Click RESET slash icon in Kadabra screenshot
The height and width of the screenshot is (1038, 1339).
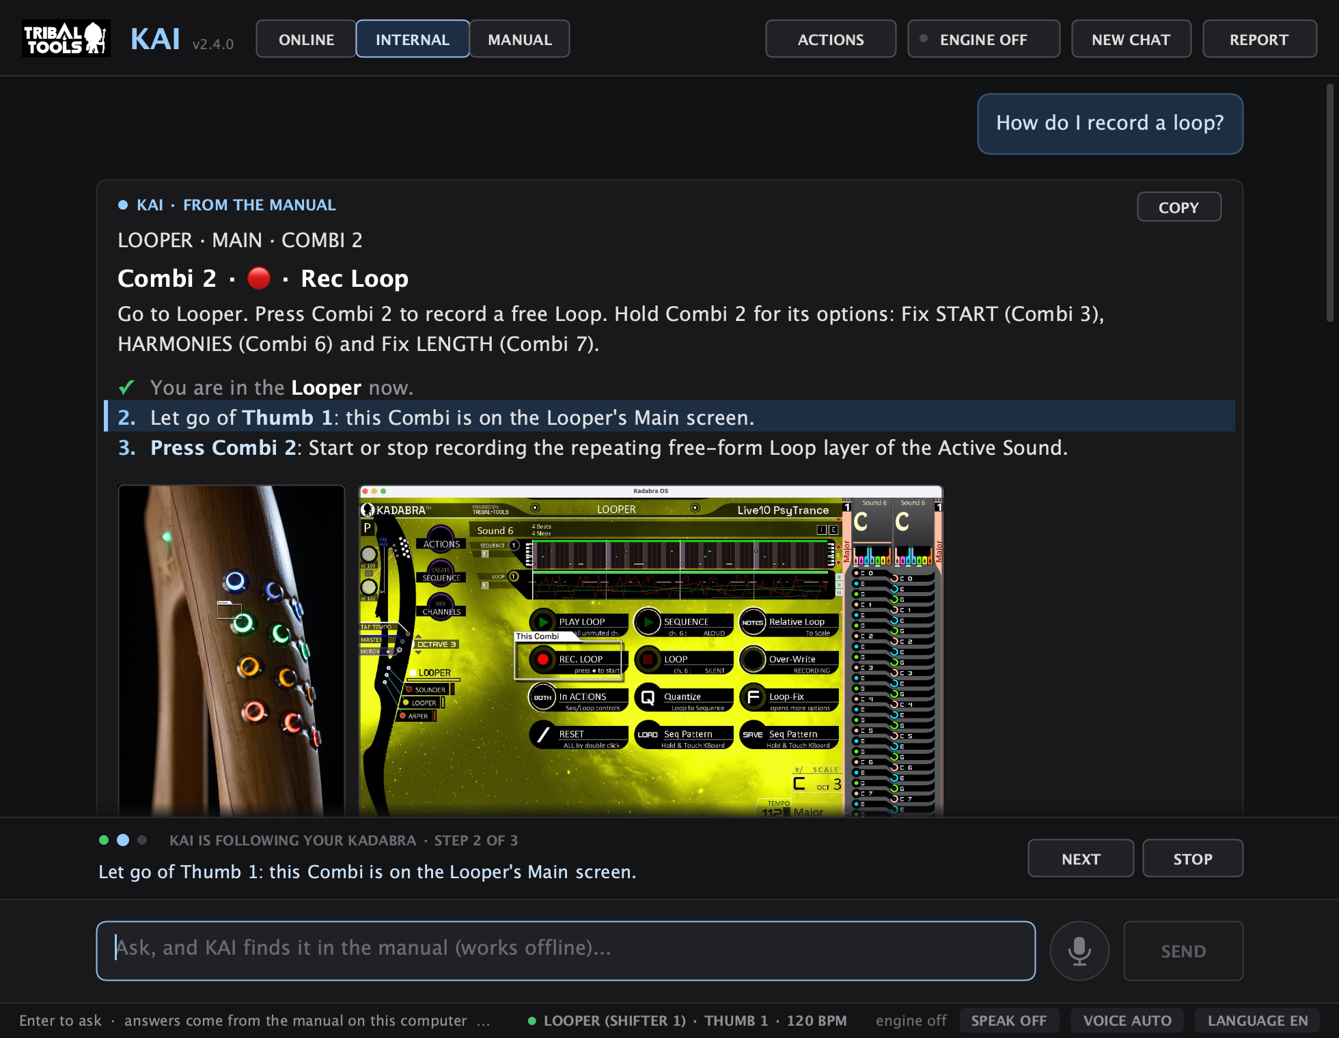point(542,735)
